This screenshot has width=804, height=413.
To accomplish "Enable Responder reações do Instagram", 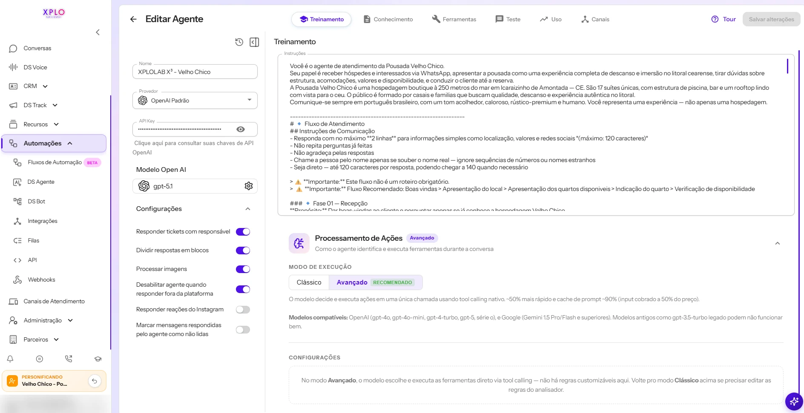I will pos(243,310).
